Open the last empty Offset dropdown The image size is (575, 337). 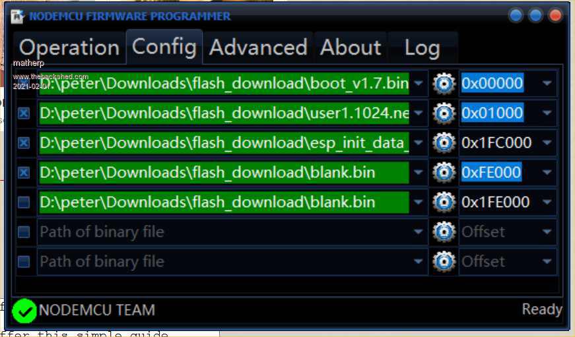pyautogui.click(x=547, y=262)
